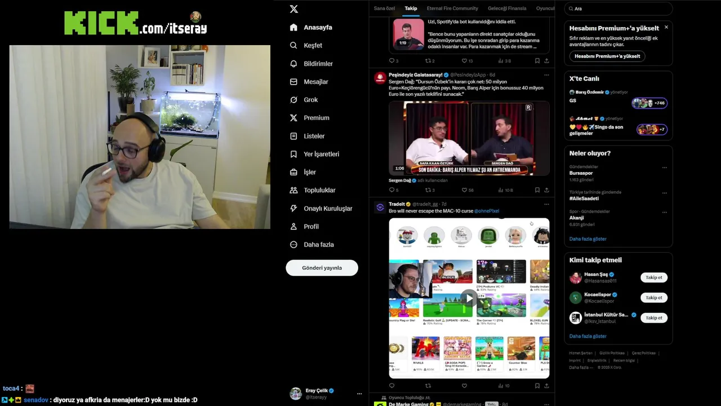Open Bursaspor trend options dots
The width and height of the screenshot is (721, 406).
(x=664, y=167)
